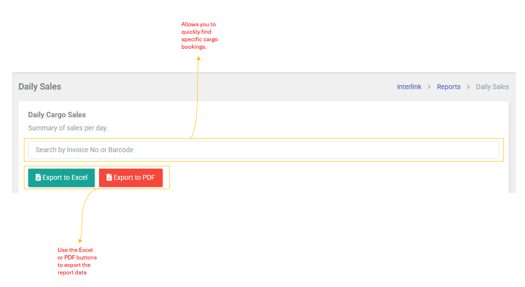This screenshot has height=287, width=525.
Task: Export the report to PDF
Action: (x=131, y=177)
